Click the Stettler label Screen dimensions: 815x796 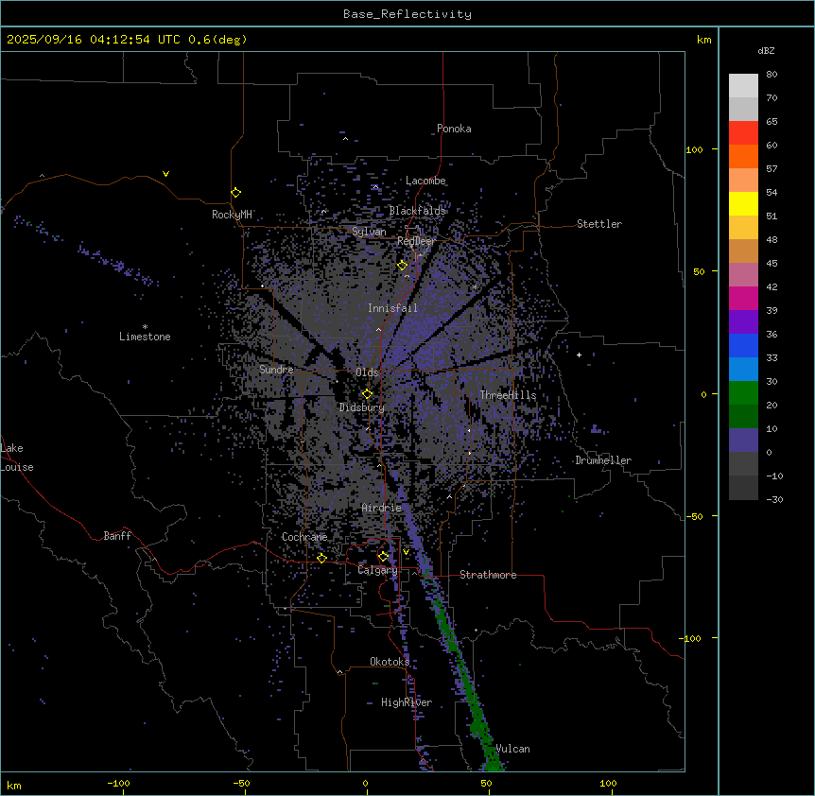click(599, 224)
